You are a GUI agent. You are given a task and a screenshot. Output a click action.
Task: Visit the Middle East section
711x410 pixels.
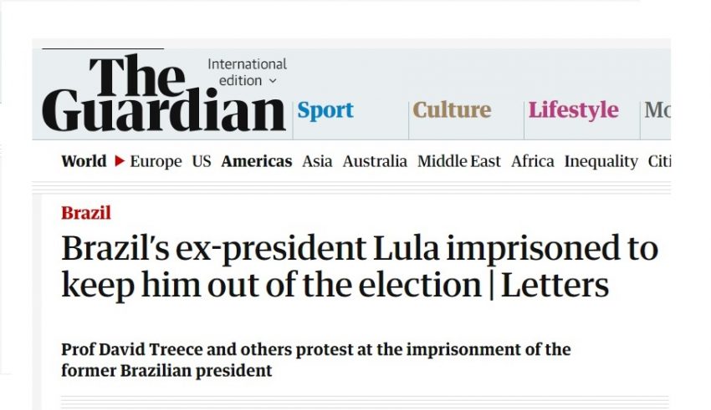[459, 161]
